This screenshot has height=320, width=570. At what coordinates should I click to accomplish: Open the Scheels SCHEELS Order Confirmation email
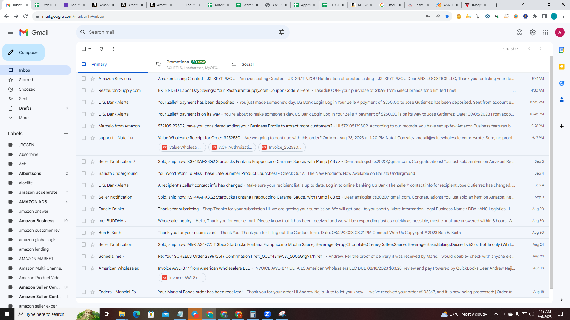[312, 256]
